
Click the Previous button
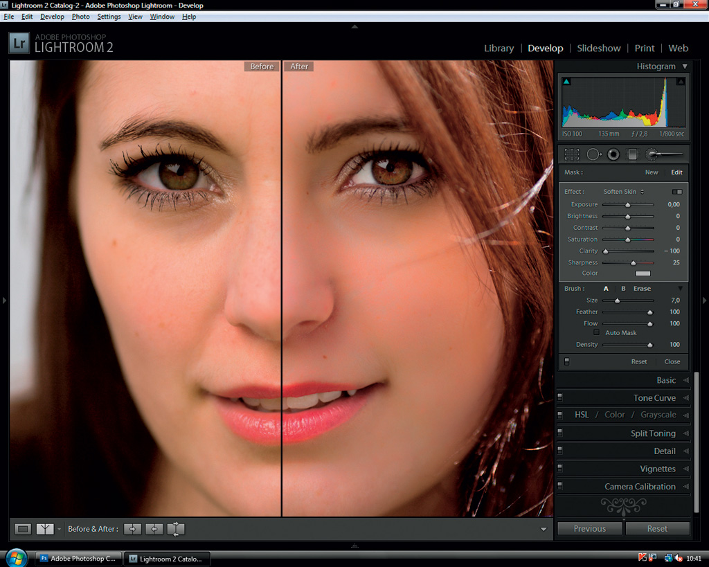tap(589, 529)
